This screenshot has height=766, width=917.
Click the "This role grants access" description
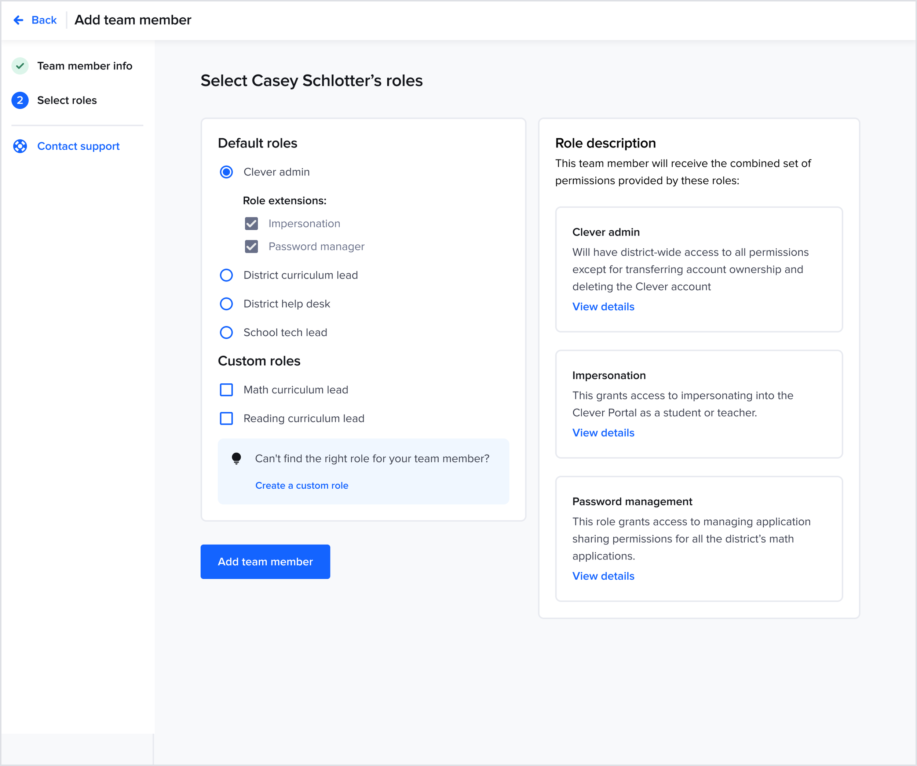click(691, 539)
